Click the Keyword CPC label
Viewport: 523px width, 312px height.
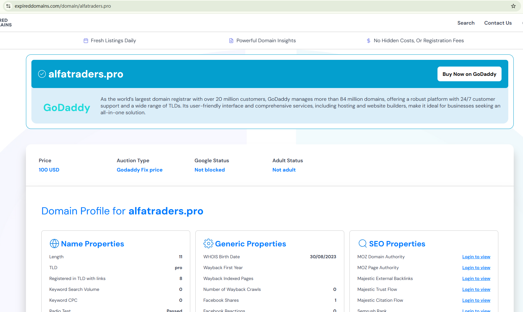click(63, 300)
